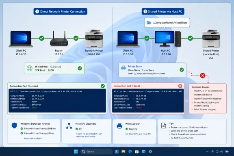The width and height of the screenshot is (234, 156).
Task: Click the printer icon in Printer Share box
Action: click(x=123, y=68)
